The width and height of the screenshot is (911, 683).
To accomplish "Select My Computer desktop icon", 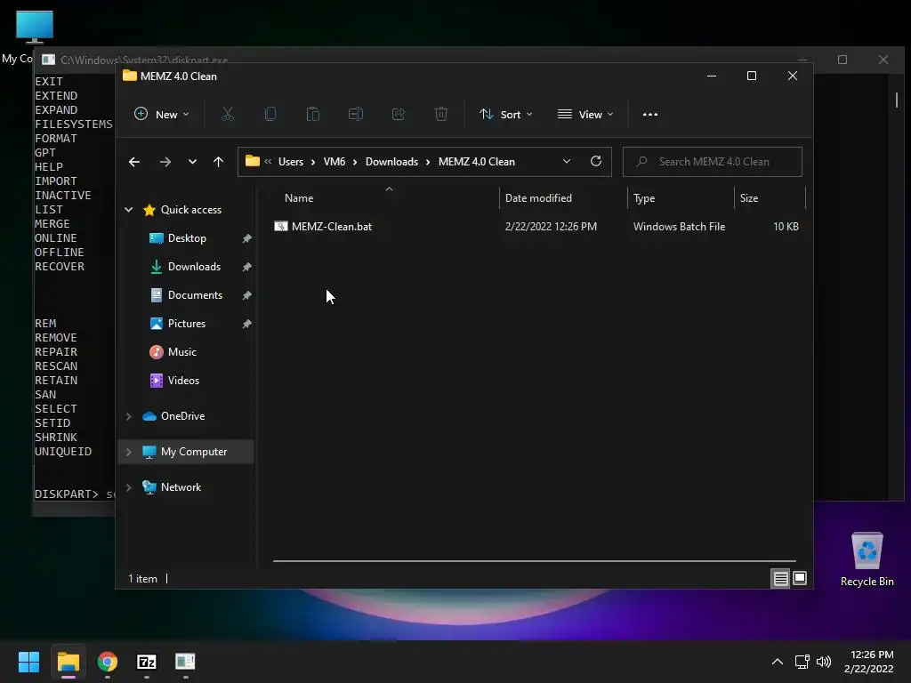I will 35,28.
